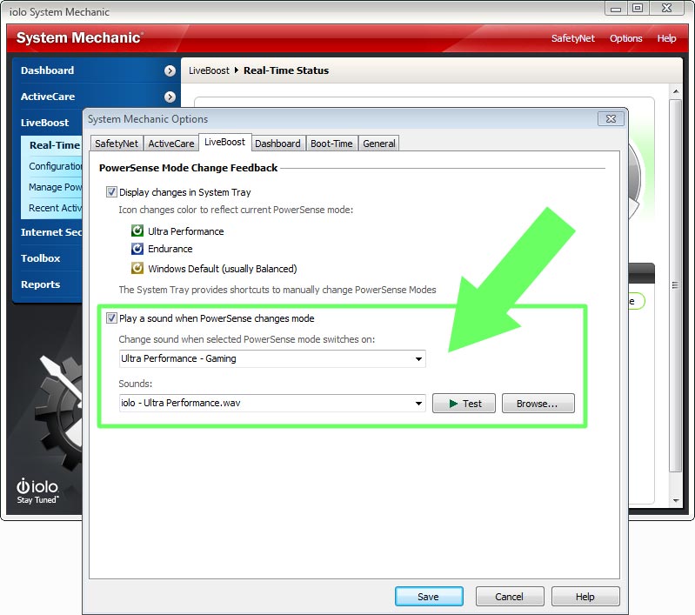The height and width of the screenshot is (615, 695).
Task: Click the Endurance mode label
Action: 170,249
